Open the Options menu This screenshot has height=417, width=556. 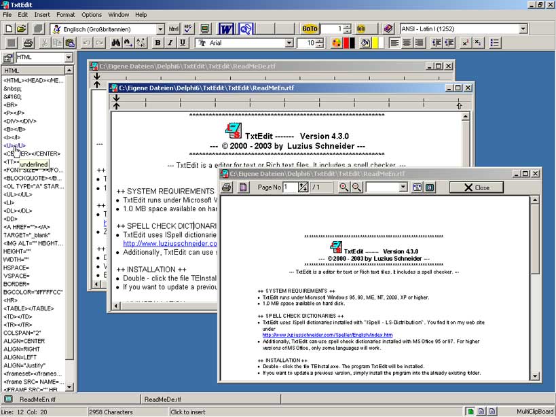click(92, 15)
